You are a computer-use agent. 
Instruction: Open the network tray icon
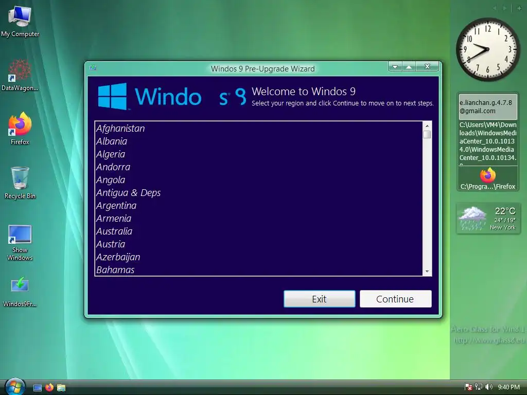tap(479, 387)
